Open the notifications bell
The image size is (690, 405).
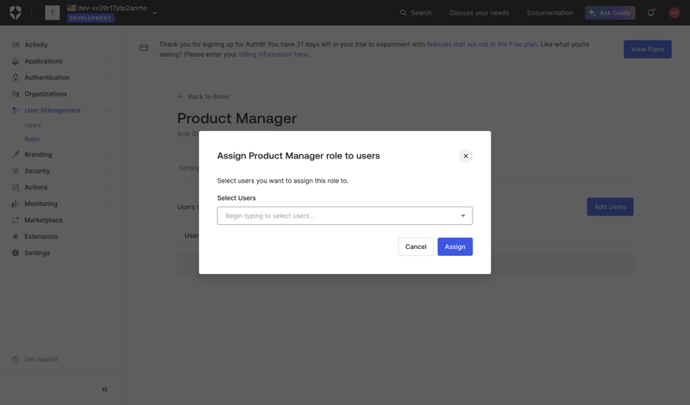[x=651, y=13]
